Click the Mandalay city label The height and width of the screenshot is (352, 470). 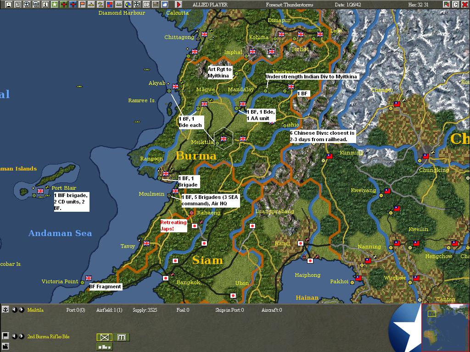241,89
